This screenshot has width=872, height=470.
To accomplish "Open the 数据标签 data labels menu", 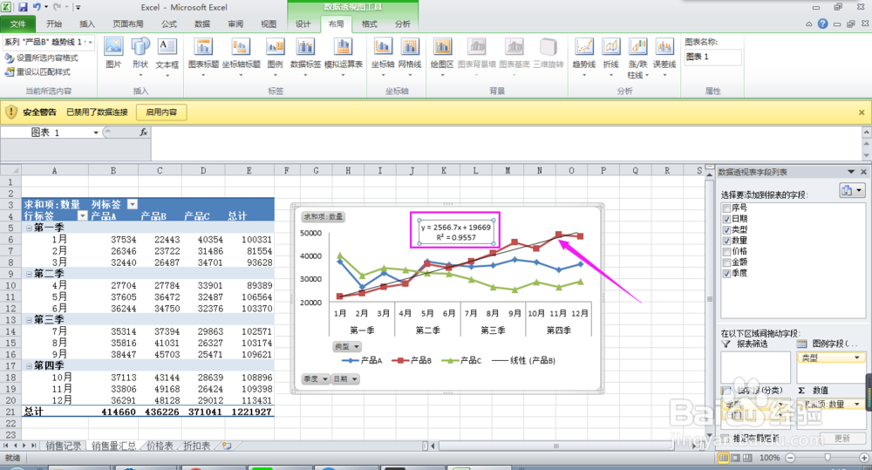I will pyautogui.click(x=305, y=58).
